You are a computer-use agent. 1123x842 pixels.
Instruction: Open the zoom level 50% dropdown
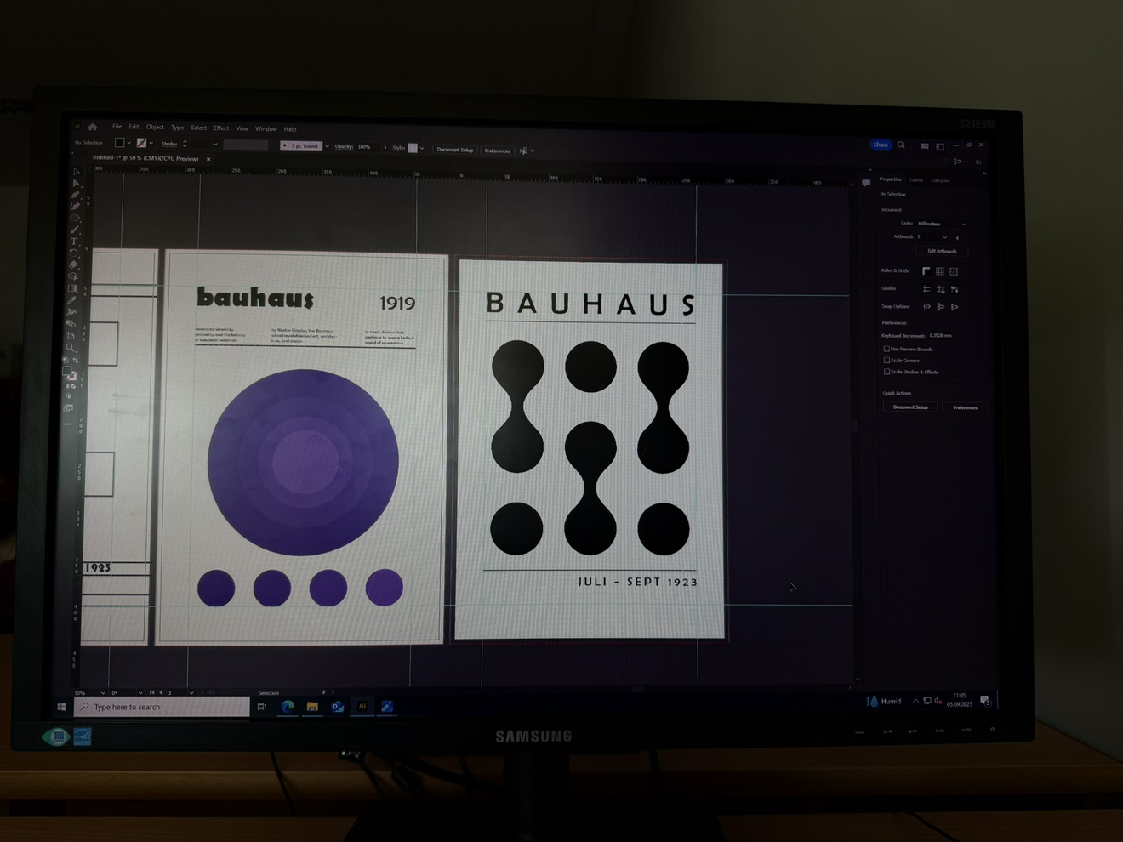click(x=103, y=693)
